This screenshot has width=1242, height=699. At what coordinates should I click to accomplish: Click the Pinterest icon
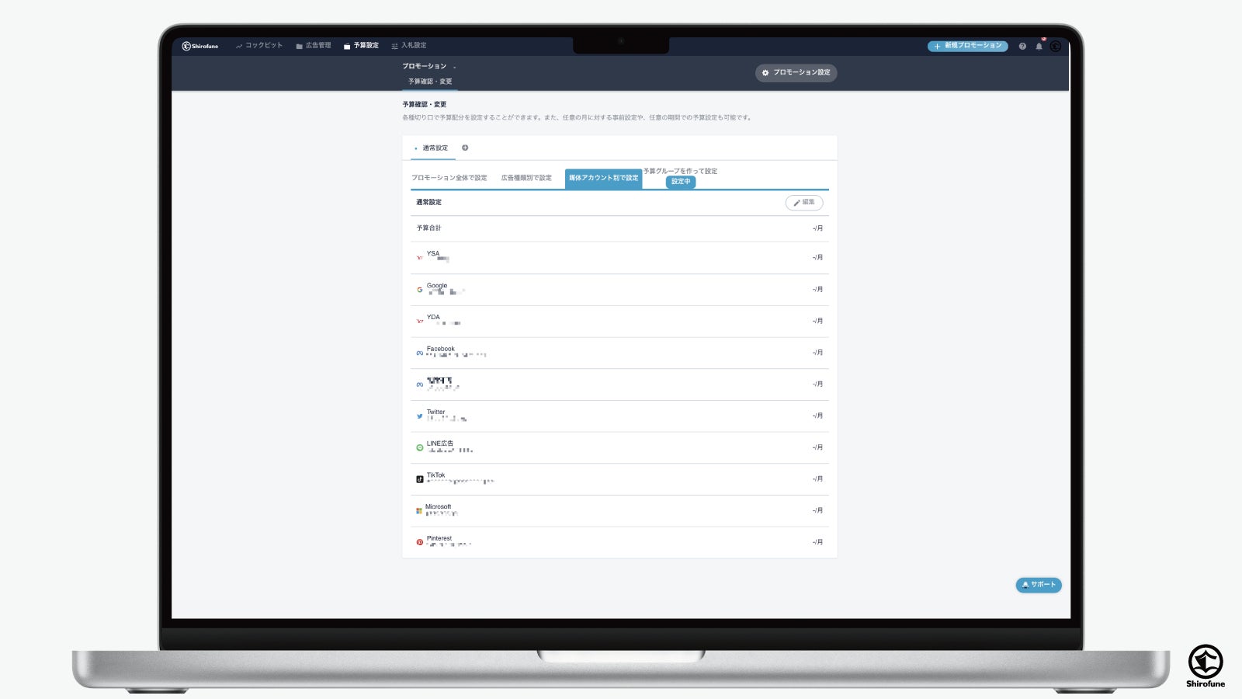click(420, 542)
